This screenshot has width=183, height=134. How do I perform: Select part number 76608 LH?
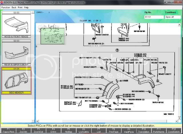pos(124,40)
